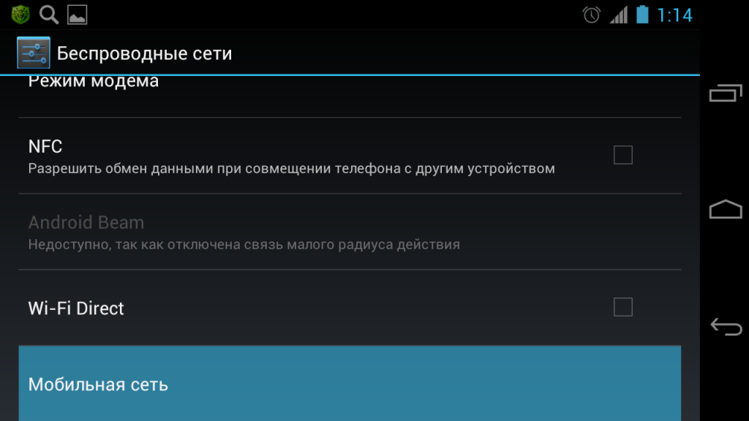Go back using the back arrow button
This screenshot has height=421, width=749.
[x=726, y=327]
